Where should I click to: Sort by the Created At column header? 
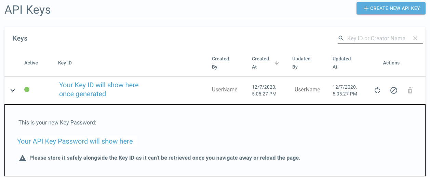tap(260, 63)
